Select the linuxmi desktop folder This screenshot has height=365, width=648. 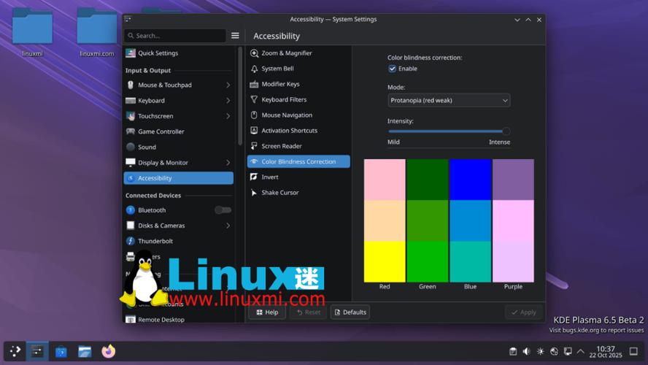pos(32,32)
